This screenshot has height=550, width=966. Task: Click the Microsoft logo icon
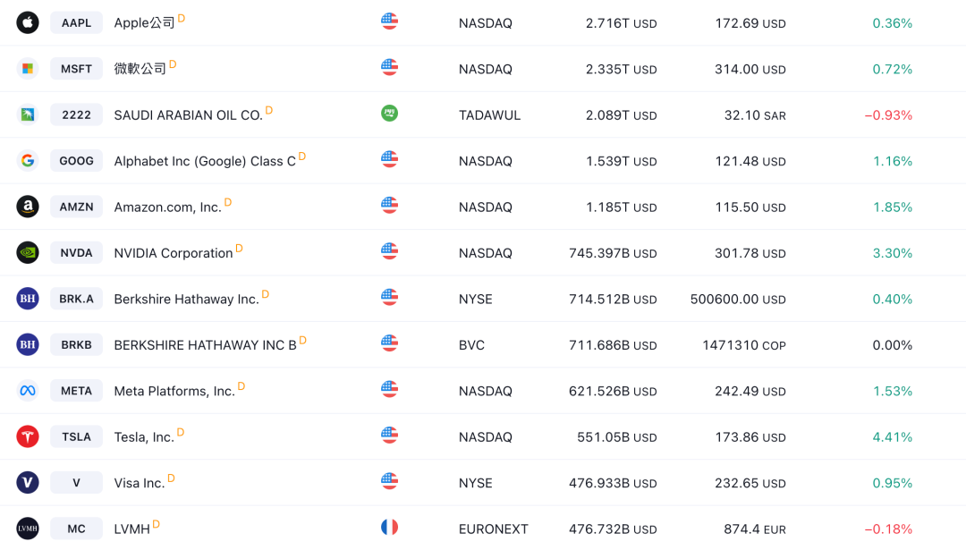pos(28,69)
